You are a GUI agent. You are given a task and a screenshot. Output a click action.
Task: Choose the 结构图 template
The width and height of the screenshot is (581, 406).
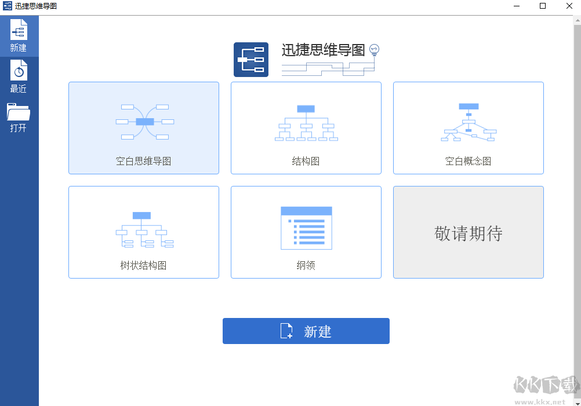tap(306, 127)
